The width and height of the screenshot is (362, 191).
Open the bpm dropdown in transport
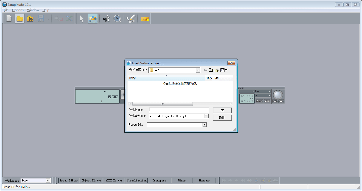click(270, 91)
